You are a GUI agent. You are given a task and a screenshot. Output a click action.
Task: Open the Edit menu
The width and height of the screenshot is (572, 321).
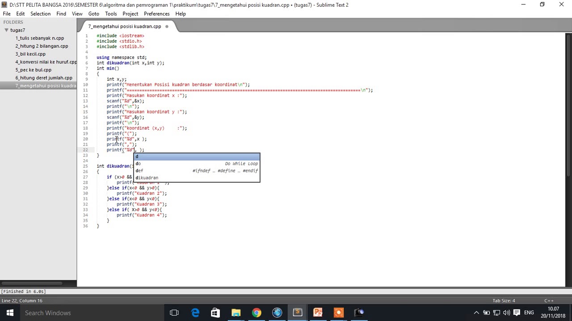[x=21, y=14]
